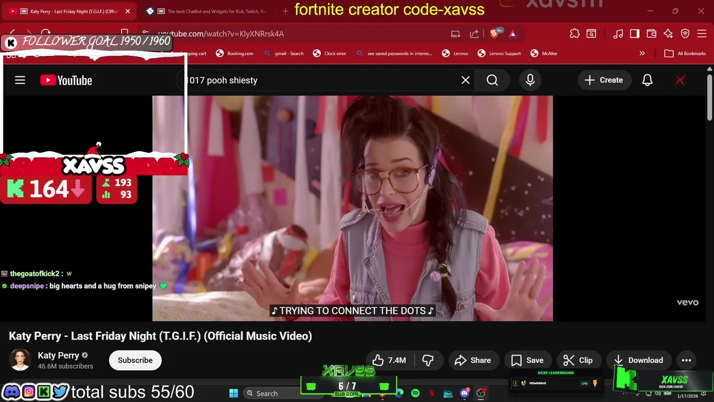Viewport: 714px width, 402px height.
Task: Click the video title text
Action: 160,336
